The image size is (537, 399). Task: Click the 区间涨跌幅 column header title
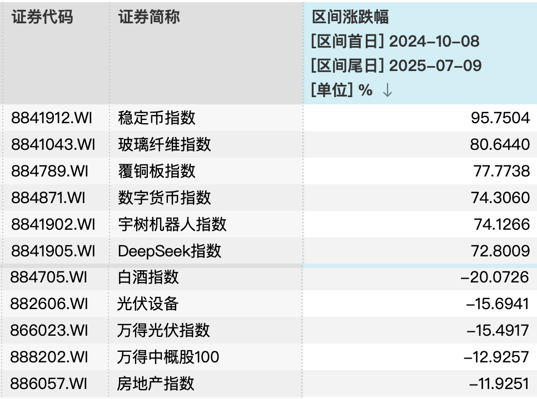(x=350, y=17)
